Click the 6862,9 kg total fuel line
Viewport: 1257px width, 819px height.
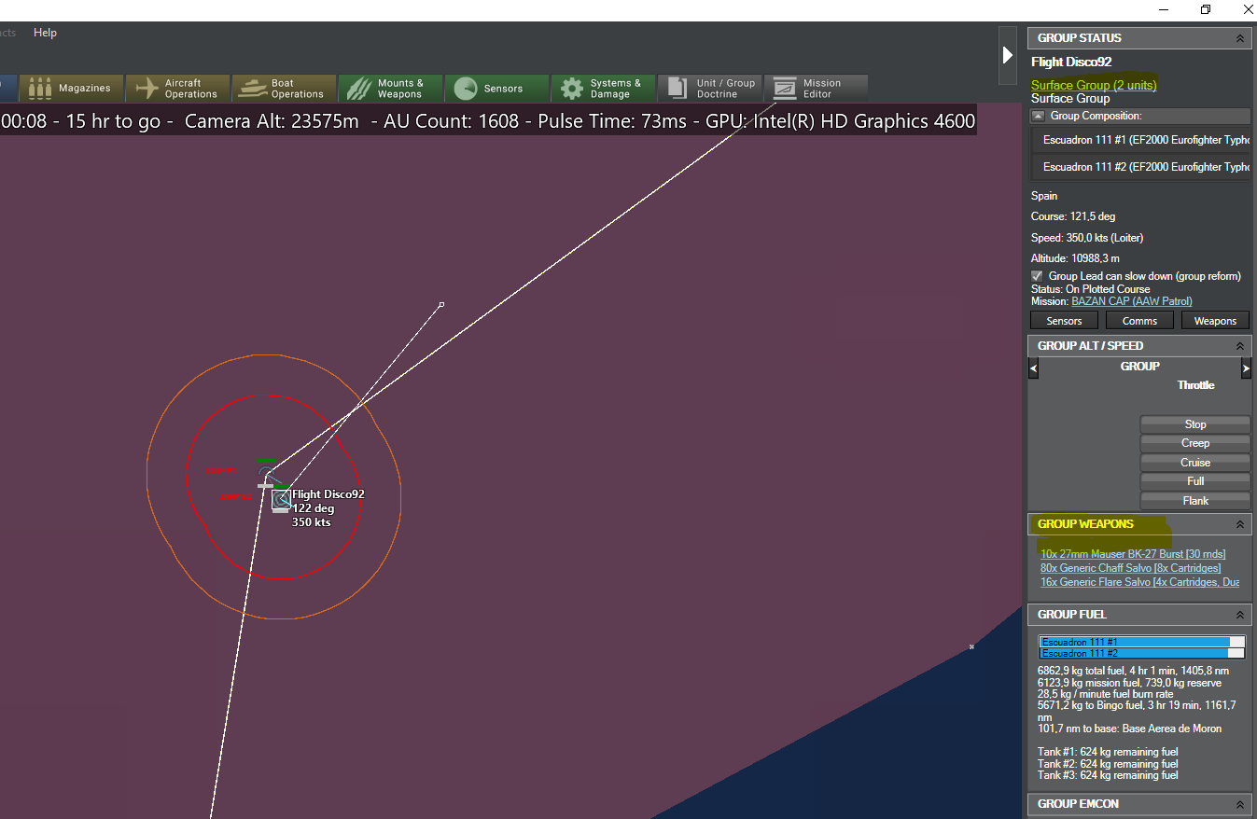(1133, 671)
